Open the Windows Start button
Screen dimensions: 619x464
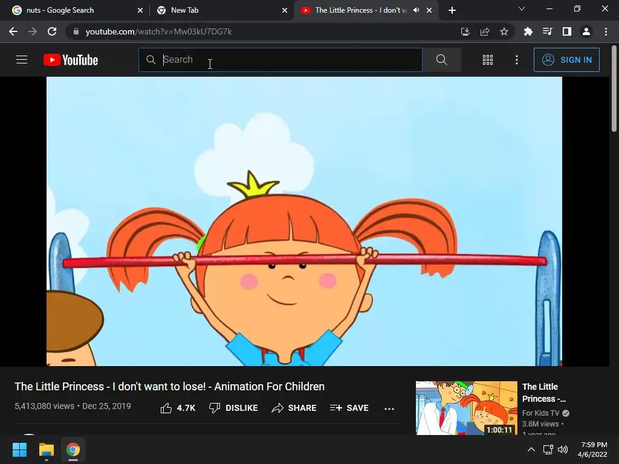point(19,449)
